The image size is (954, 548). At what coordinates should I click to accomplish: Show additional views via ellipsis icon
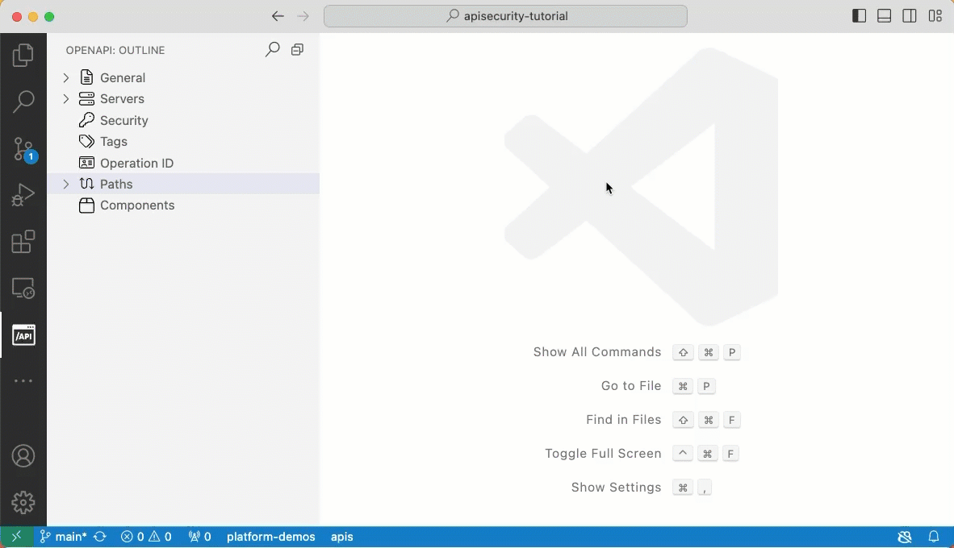[x=23, y=381]
